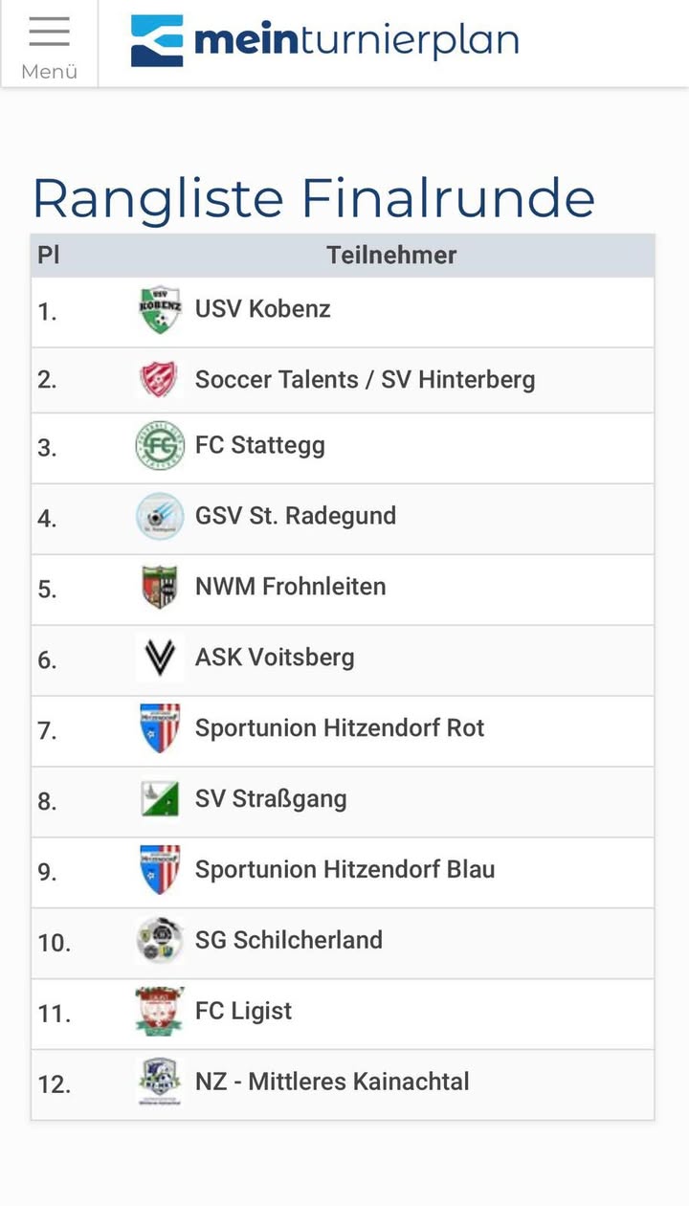Click the FC Ligist team crest
This screenshot has height=1206, width=689.
click(160, 1012)
